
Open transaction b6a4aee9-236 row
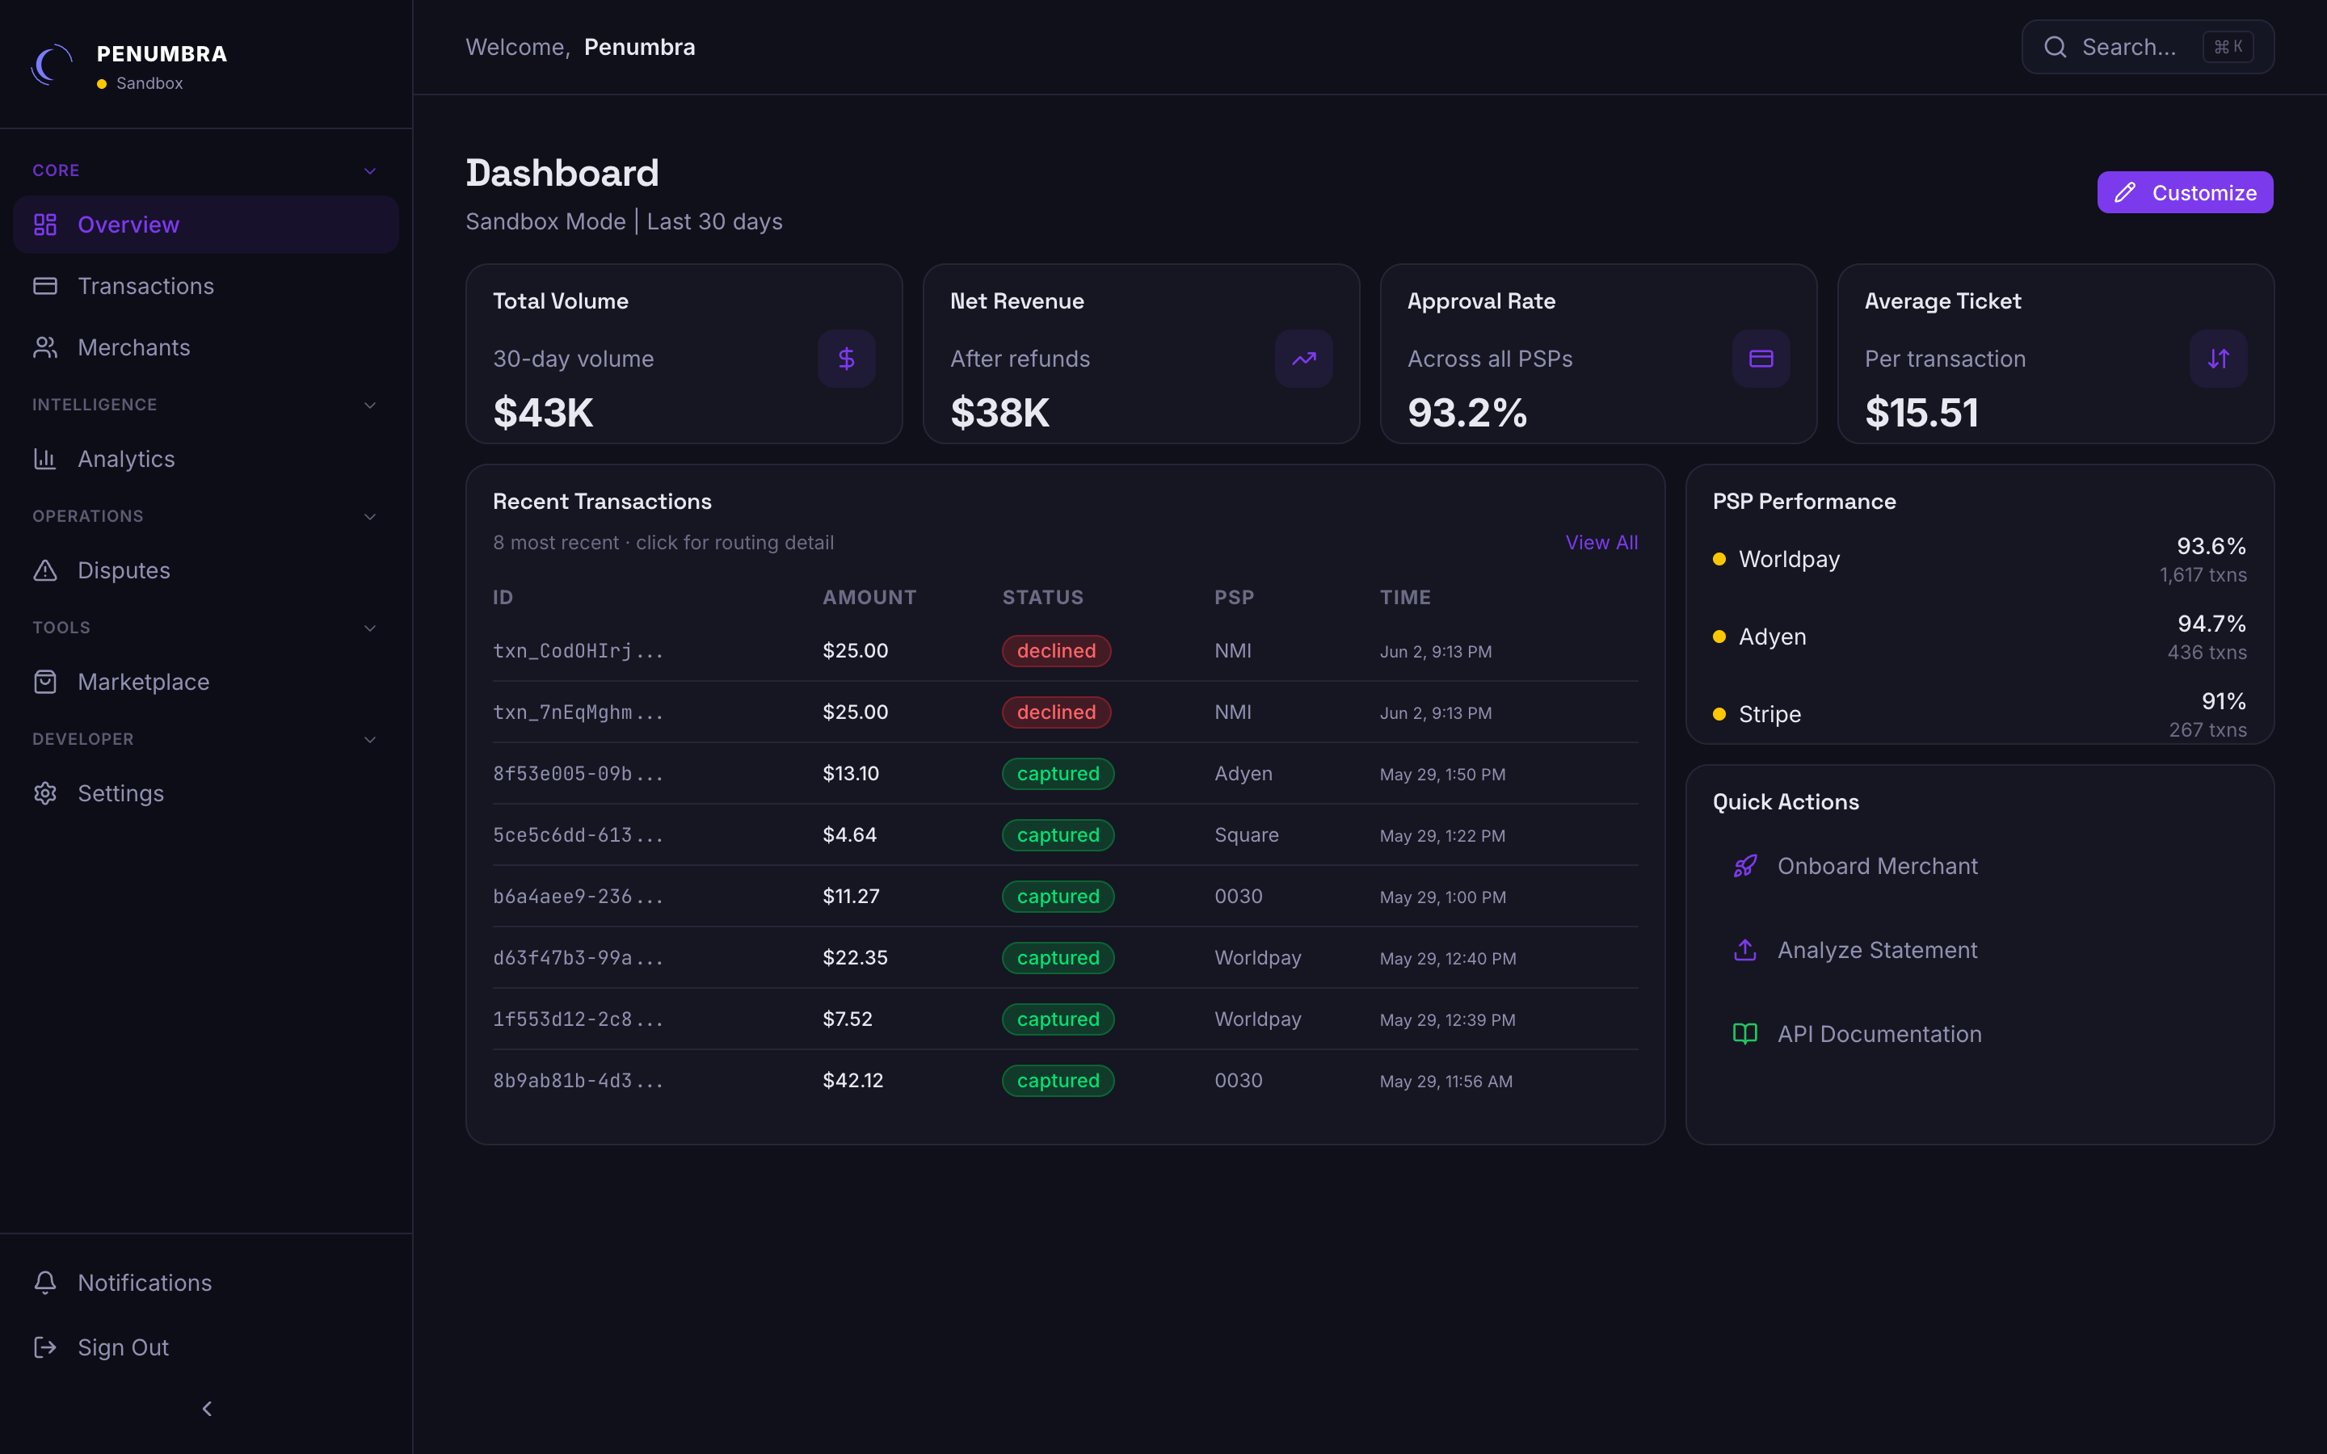1066,897
